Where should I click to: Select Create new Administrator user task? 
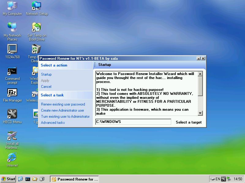tap(62, 110)
